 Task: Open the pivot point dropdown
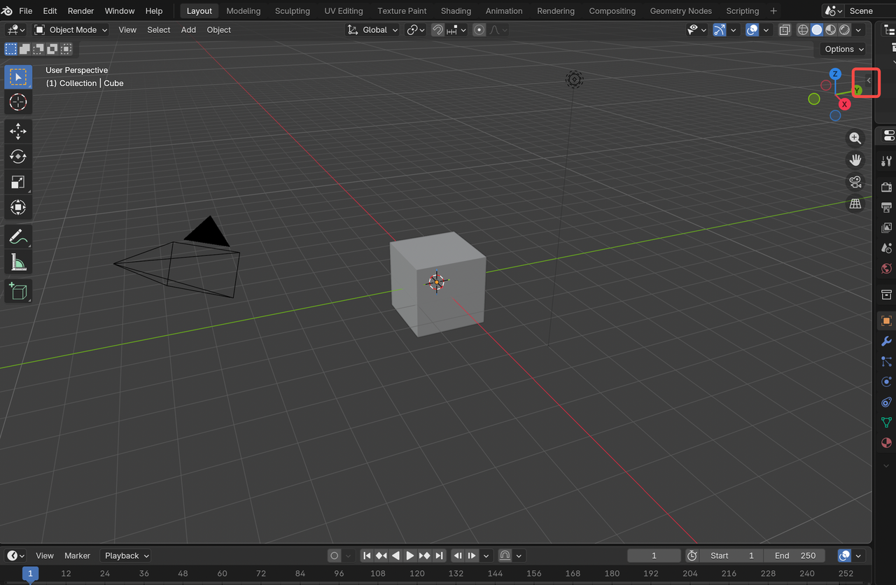tap(416, 30)
